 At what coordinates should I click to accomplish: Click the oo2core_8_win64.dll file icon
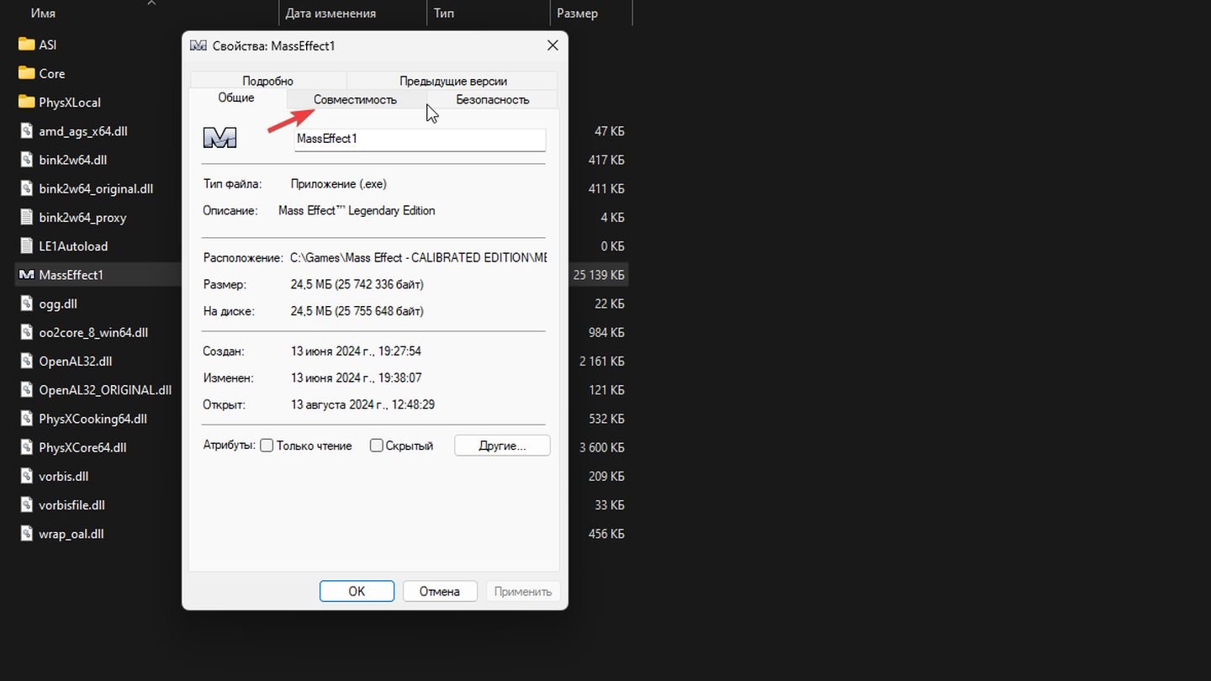tap(26, 332)
